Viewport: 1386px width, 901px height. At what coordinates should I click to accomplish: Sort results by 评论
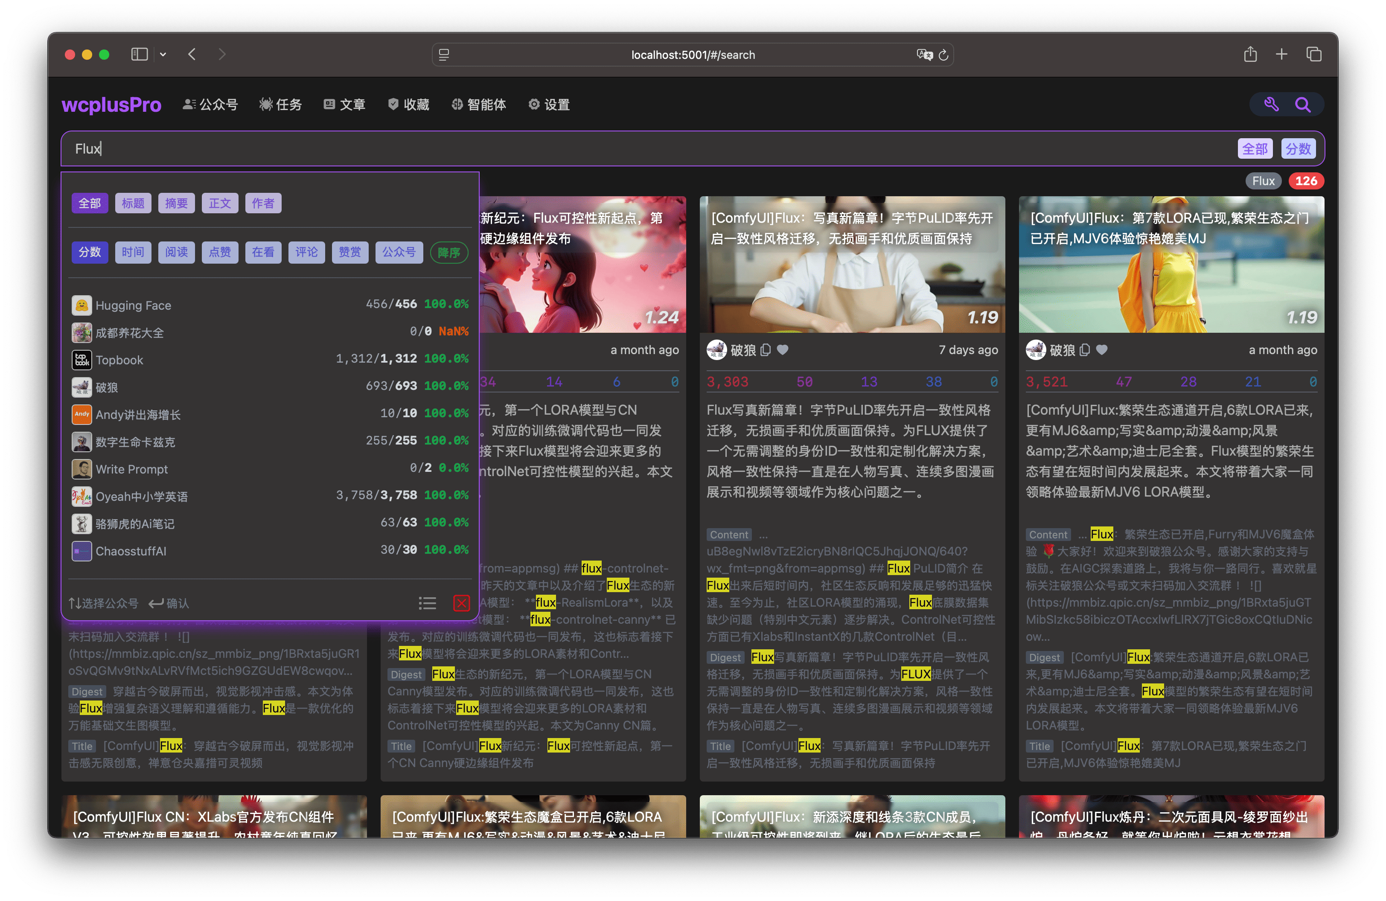306,252
